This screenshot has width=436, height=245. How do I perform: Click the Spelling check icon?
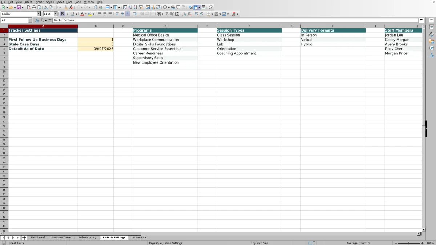[101, 7]
